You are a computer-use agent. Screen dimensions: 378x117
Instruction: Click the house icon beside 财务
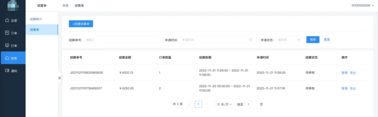(x=7, y=58)
